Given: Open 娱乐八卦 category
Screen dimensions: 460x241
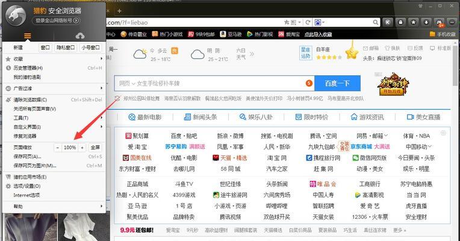Looking at the screenshot, I should pyautogui.click(x=256, y=117).
